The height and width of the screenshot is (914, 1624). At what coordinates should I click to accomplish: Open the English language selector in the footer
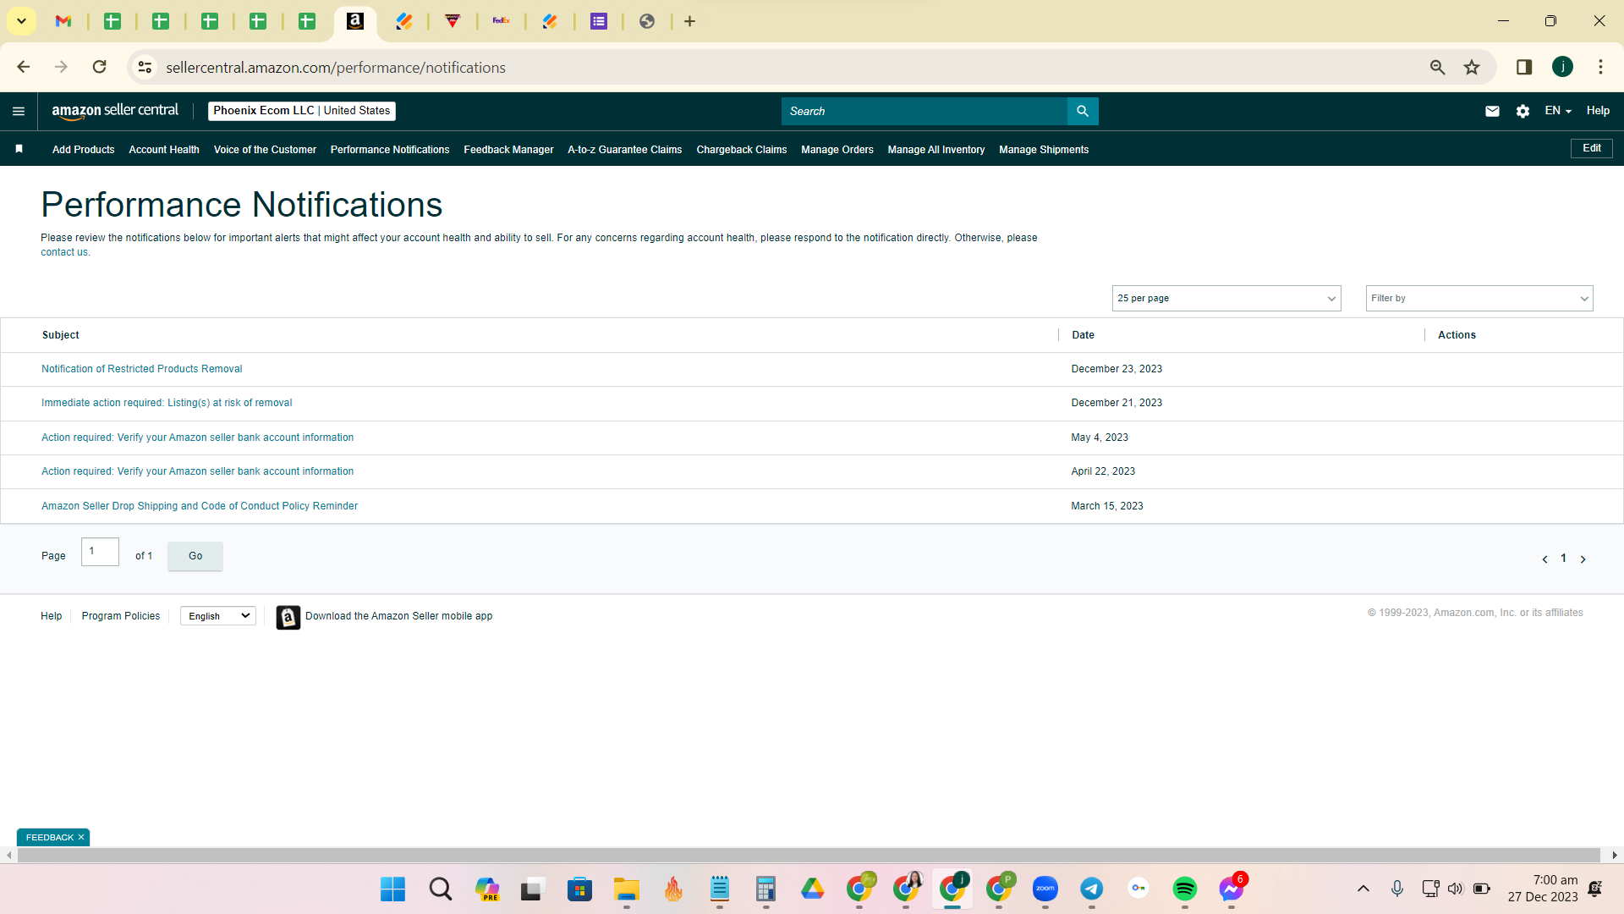[218, 616]
